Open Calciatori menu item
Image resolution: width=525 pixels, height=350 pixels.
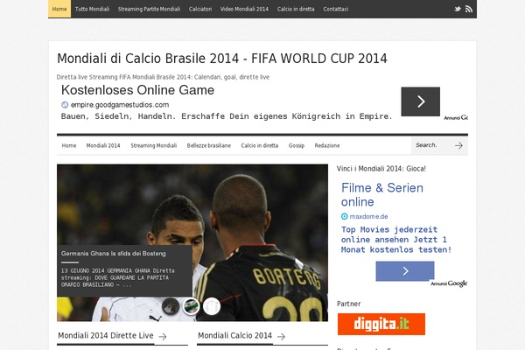pyautogui.click(x=200, y=9)
